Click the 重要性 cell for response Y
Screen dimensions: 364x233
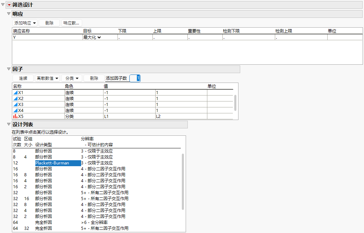pyautogui.click(x=205, y=37)
